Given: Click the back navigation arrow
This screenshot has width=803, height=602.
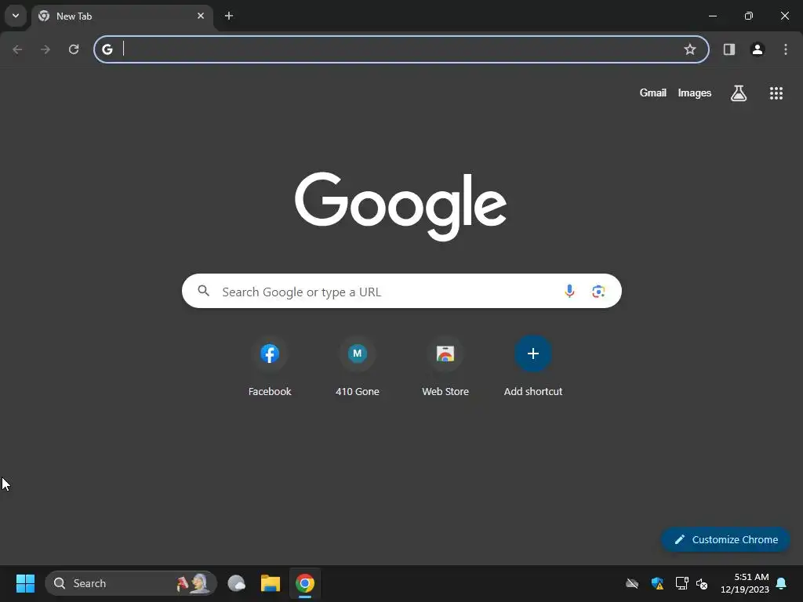Looking at the screenshot, I should click(x=17, y=49).
